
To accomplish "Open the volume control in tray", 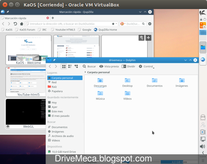I will pos(202,147).
